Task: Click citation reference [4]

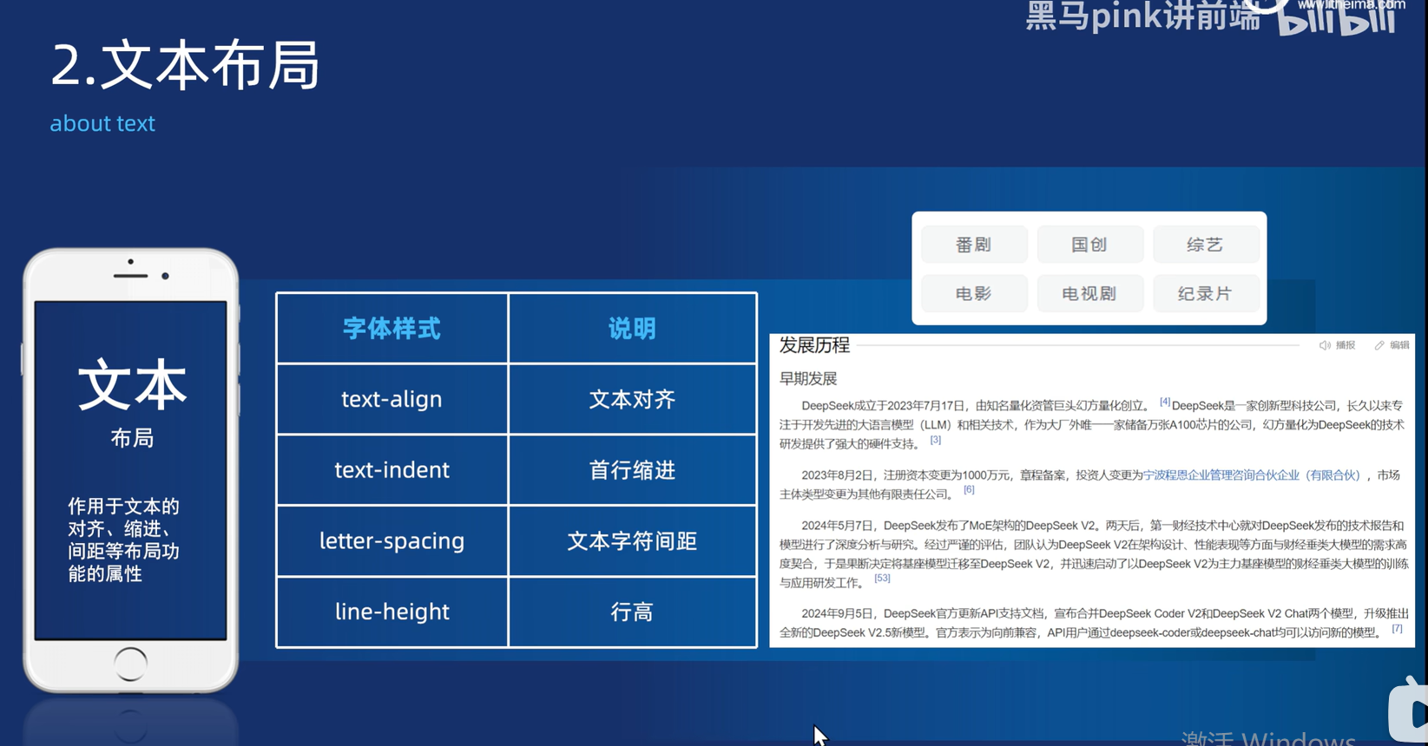Action: 1165,402
